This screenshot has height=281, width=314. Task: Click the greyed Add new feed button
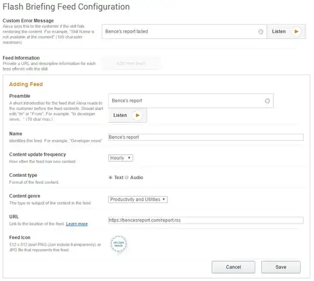click(x=131, y=63)
